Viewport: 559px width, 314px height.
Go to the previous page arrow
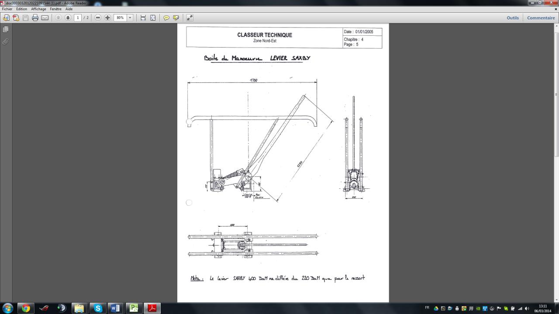58,18
